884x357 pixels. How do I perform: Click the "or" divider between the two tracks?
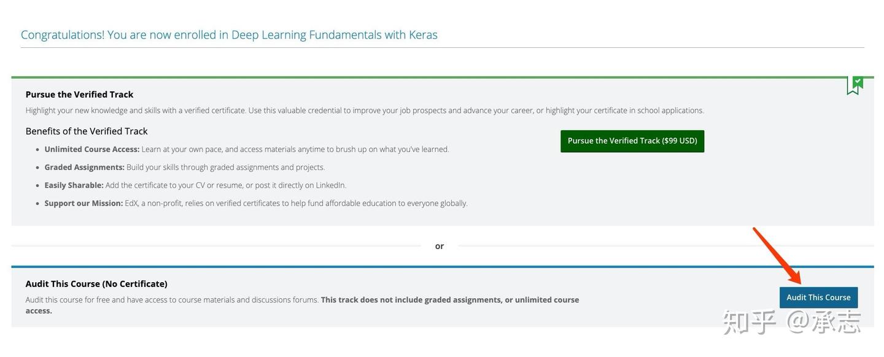tap(440, 246)
